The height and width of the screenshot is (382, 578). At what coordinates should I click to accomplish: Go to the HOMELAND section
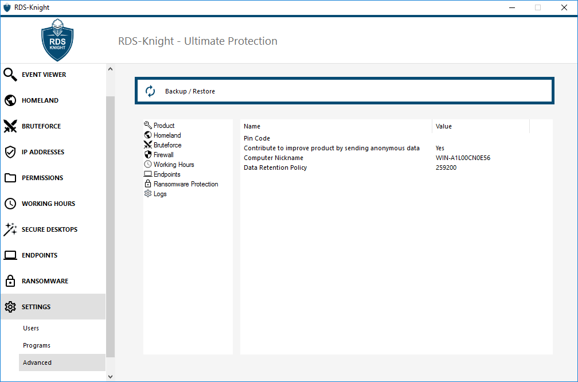click(53, 100)
